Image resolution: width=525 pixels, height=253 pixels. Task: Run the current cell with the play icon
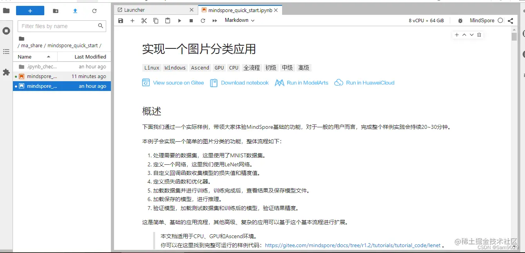coord(179,20)
